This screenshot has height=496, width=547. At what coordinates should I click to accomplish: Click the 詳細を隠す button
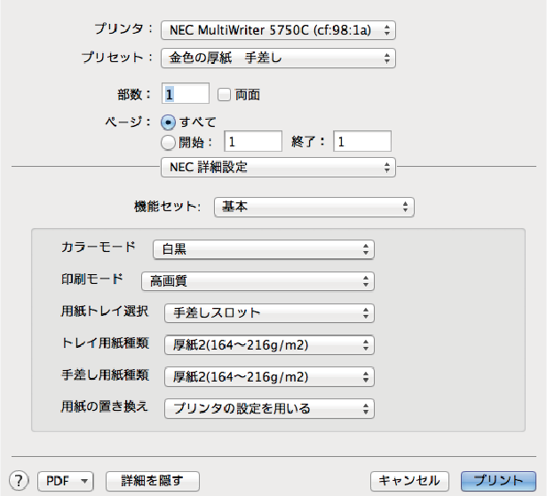point(152,481)
